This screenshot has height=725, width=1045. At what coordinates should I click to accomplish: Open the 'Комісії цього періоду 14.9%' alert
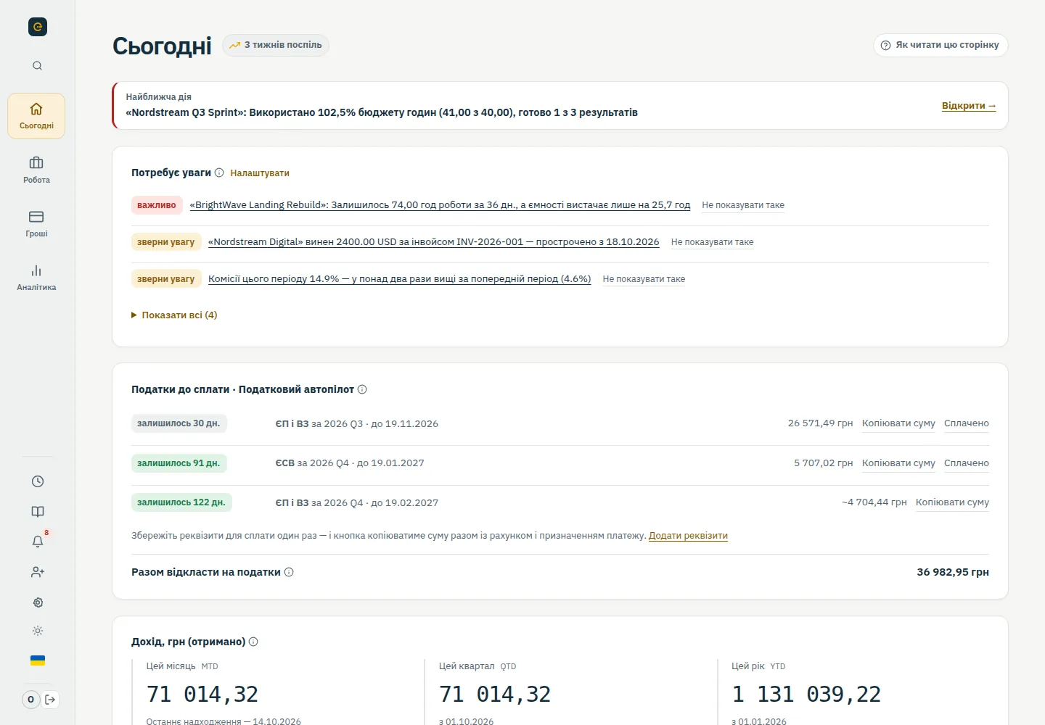pyautogui.click(x=400, y=279)
